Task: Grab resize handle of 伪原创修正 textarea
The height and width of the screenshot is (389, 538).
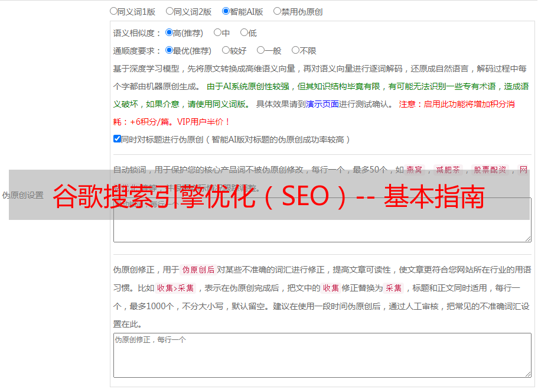Action: coord(528,374)
